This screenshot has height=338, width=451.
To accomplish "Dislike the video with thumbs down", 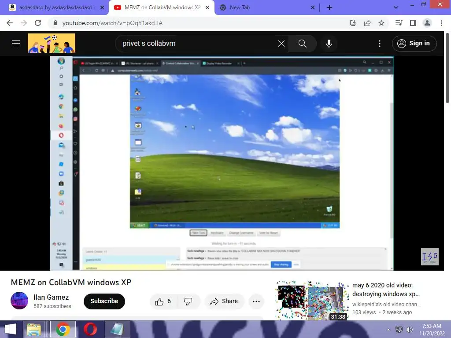I will click(x=188, y=301).
